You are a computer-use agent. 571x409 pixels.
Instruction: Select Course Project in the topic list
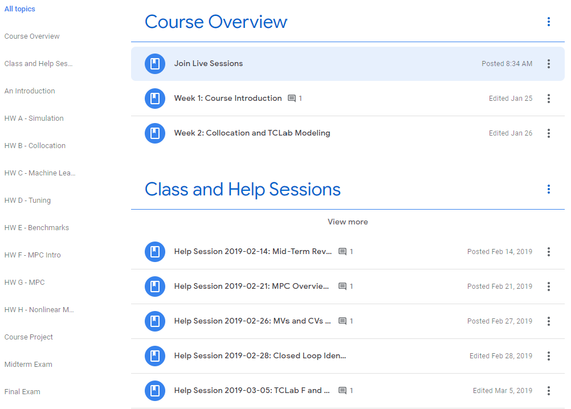pos(28,337)
